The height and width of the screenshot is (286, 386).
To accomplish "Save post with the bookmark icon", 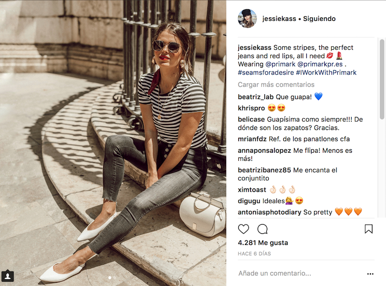I will (x=369, y=229).
